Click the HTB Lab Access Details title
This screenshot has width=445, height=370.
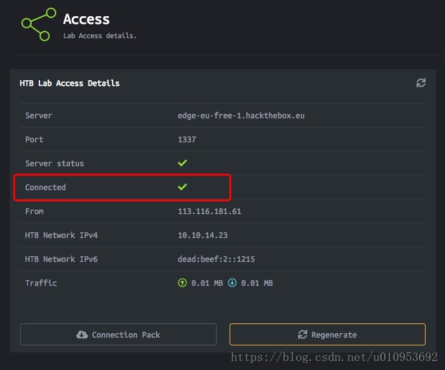click(70, 83)
